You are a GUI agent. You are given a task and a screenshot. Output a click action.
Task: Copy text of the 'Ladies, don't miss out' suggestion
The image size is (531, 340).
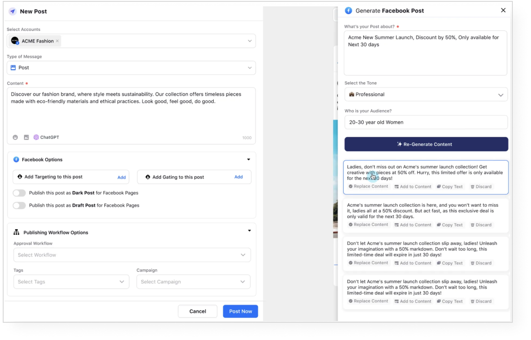450,186
